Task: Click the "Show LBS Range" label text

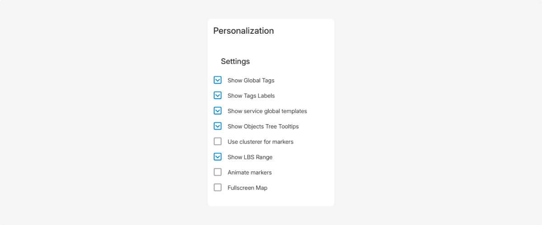Action: (250, 157)
